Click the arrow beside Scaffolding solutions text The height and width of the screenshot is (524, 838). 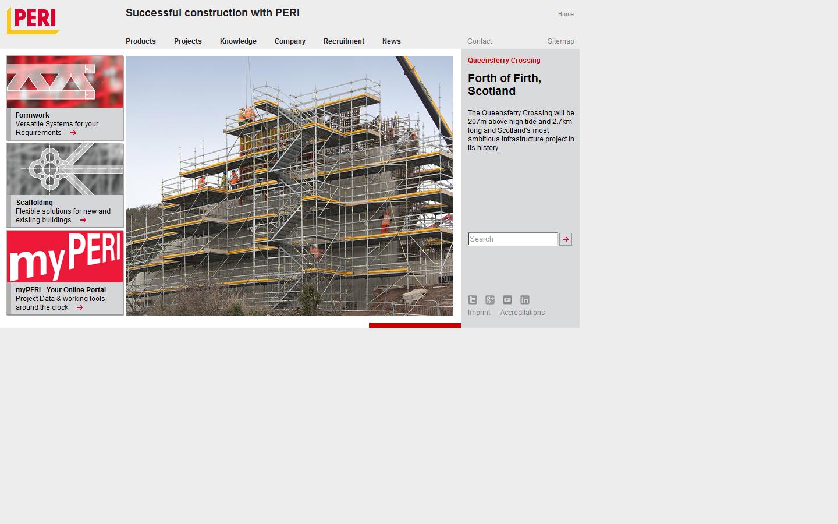coord(83,220)
